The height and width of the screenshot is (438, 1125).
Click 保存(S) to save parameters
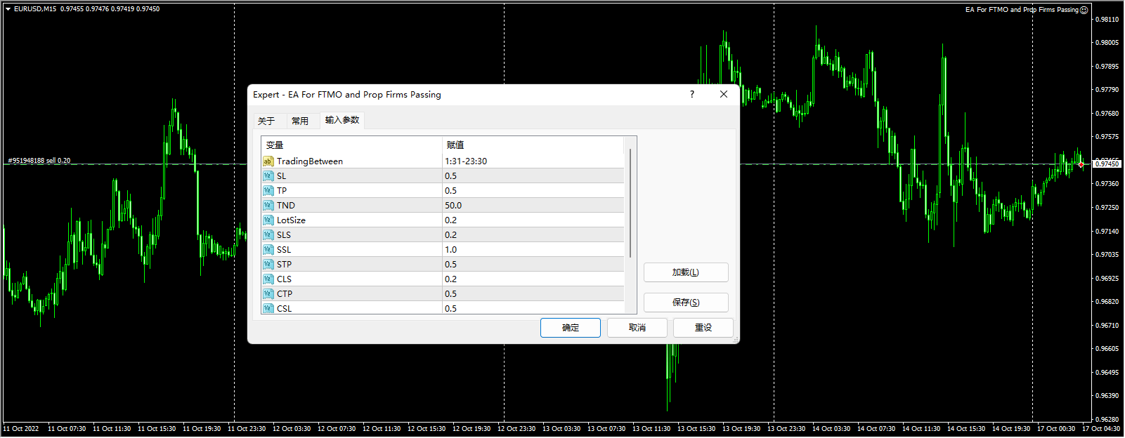(x=686, y=303)
